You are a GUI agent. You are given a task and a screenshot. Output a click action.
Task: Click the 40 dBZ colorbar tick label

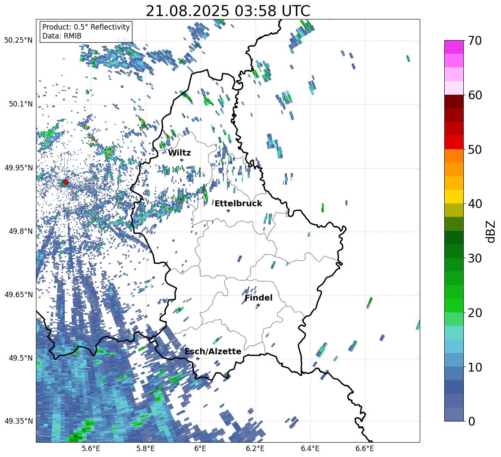tap(474, 204)
